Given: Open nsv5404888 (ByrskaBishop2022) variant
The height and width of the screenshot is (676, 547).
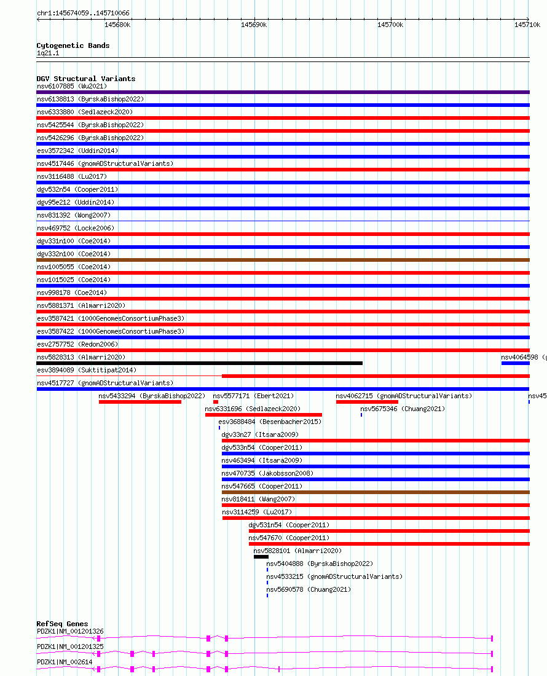Looking at the screenshot, I should [320, 565].
